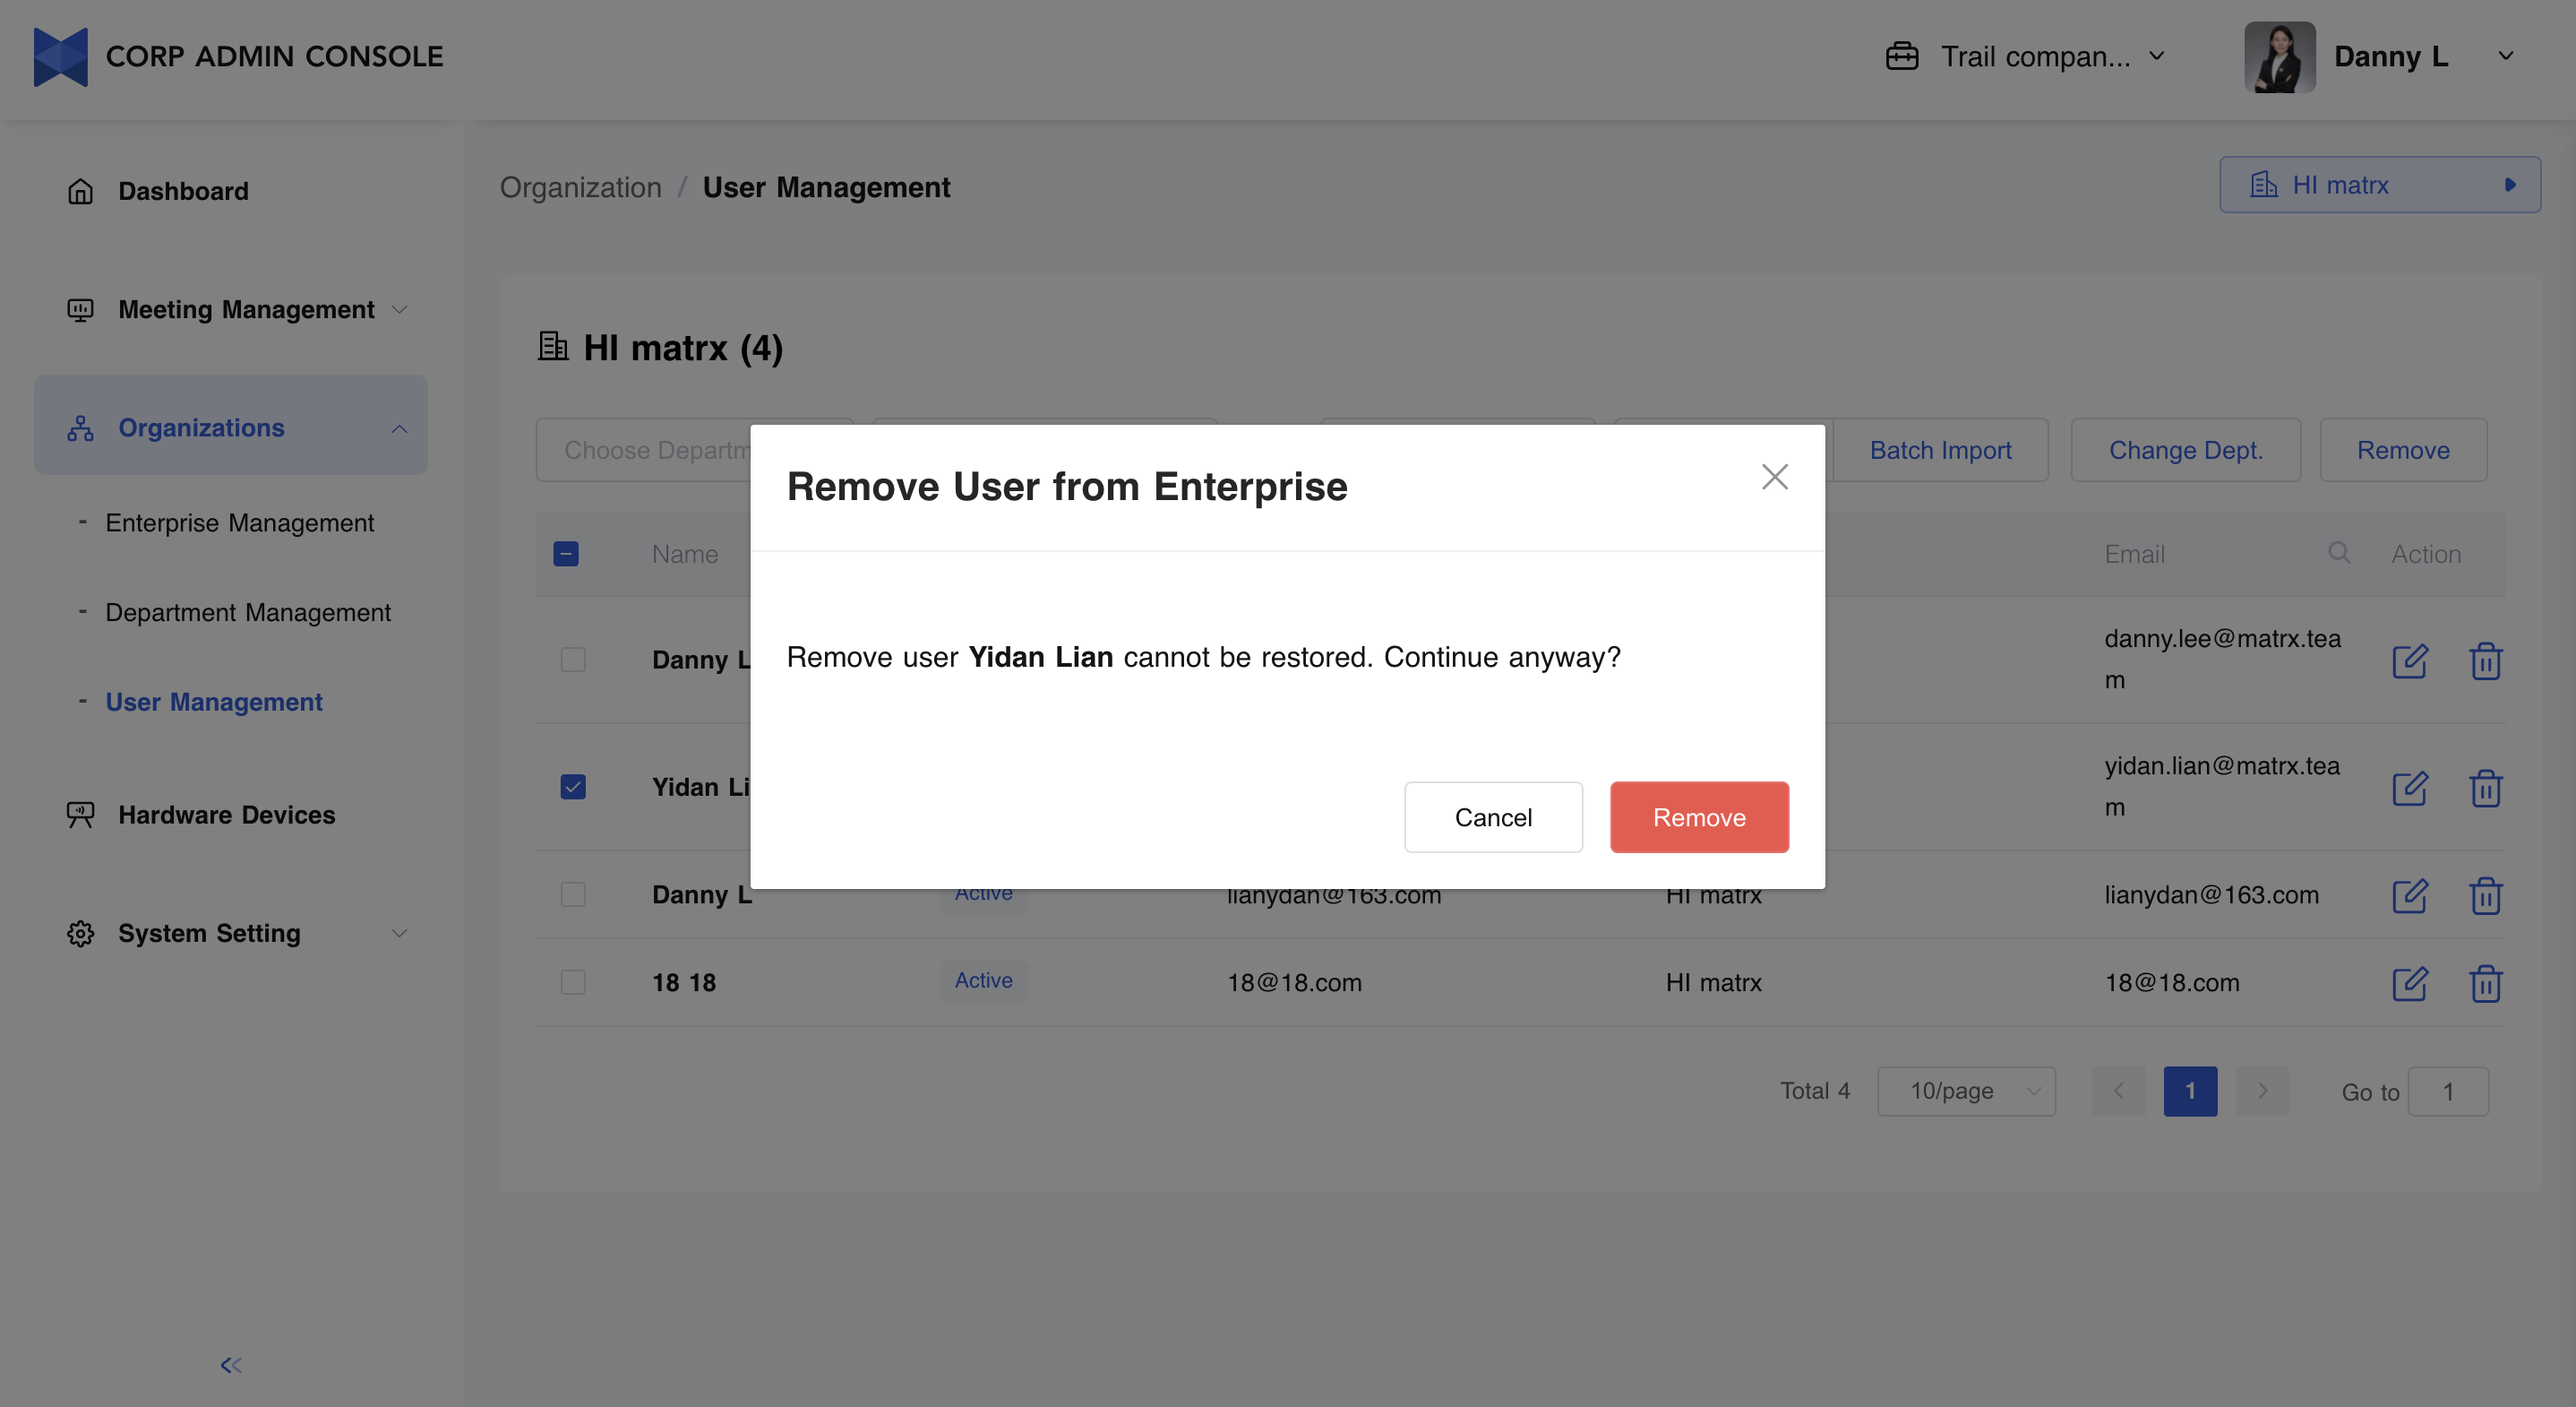Image resolution: width=2576 pixels, height=1407 pixels.
Task: Uncheck the Yidan Lian row checkbox
Action: 572,787
